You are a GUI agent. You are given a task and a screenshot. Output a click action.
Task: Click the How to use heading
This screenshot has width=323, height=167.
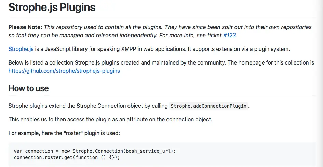tap(28, 88)
